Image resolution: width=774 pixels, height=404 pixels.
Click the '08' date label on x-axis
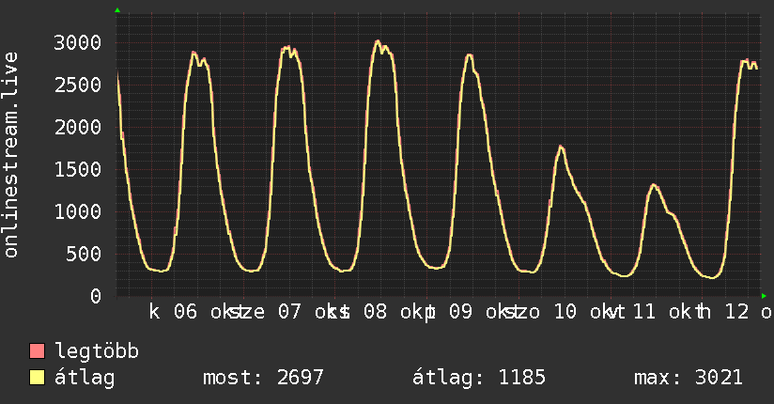(x=375, y=312)
